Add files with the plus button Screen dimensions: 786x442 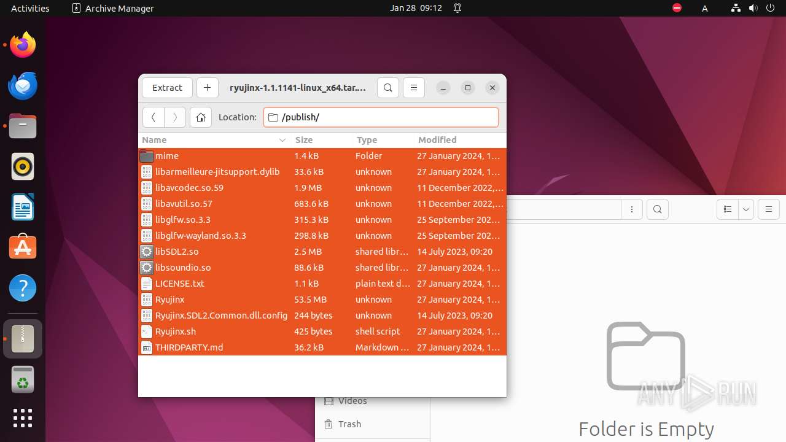[207, 88]
